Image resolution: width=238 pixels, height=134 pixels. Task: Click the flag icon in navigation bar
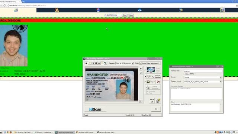click(x=181, y=10)
